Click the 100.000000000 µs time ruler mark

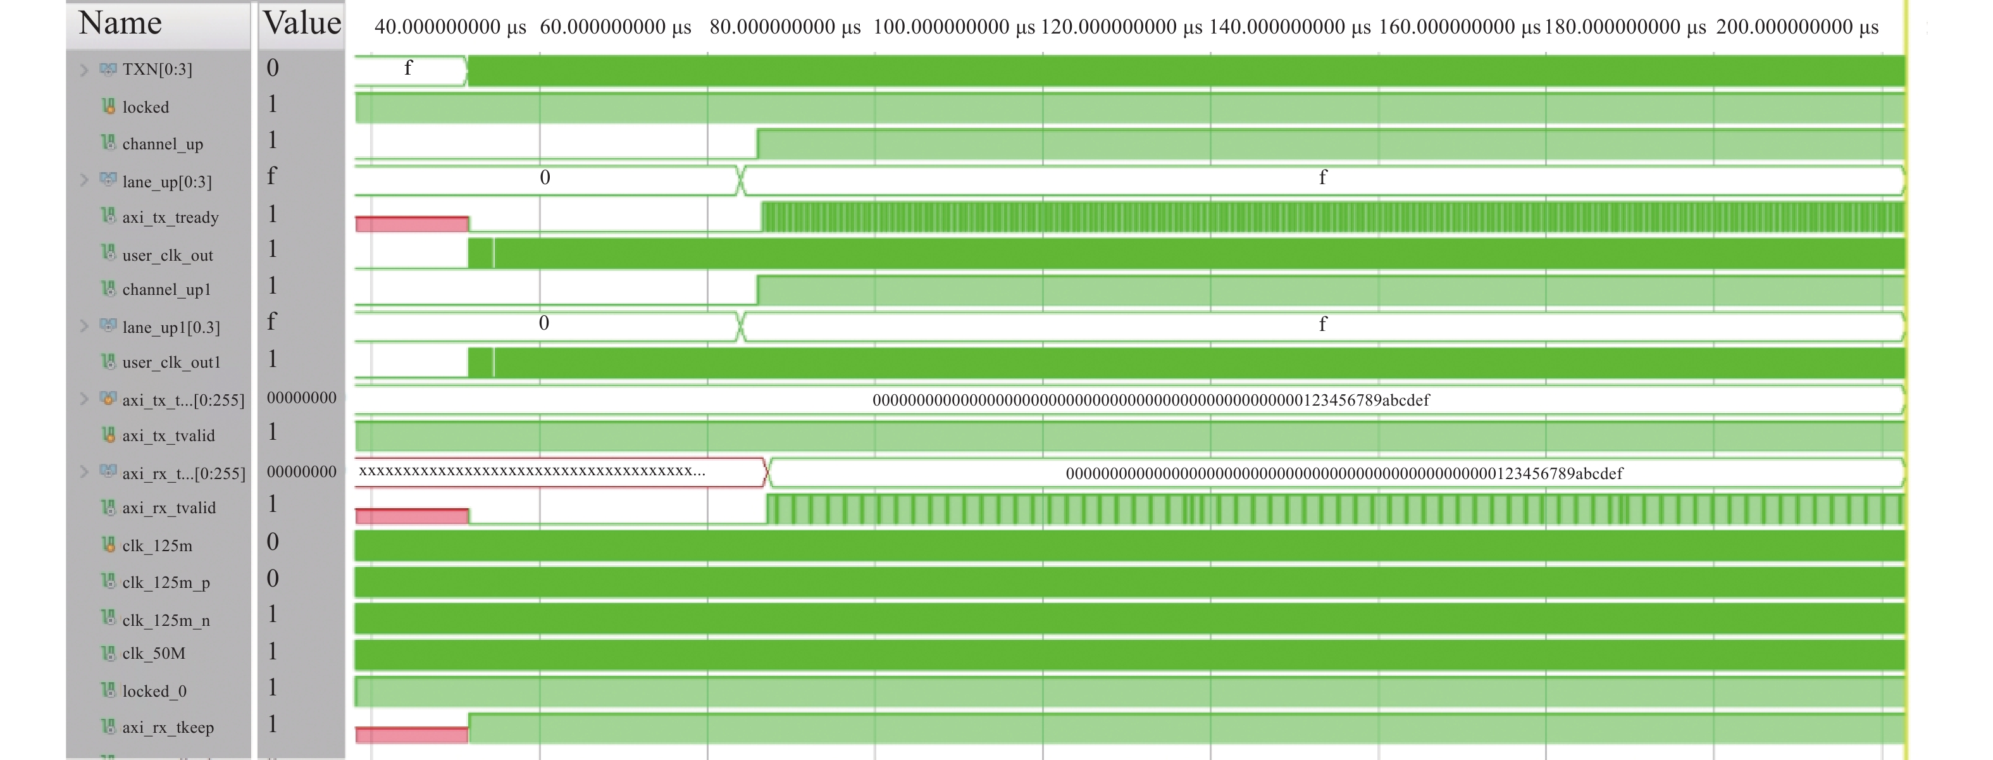click(953, 28)
